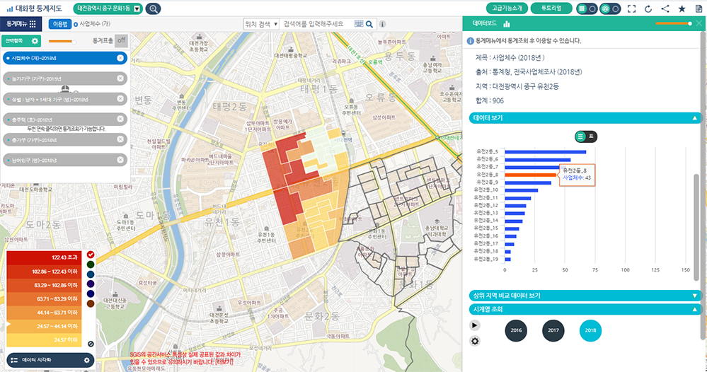
Task: Play the time series animation
Action: [x=475, y=325]
